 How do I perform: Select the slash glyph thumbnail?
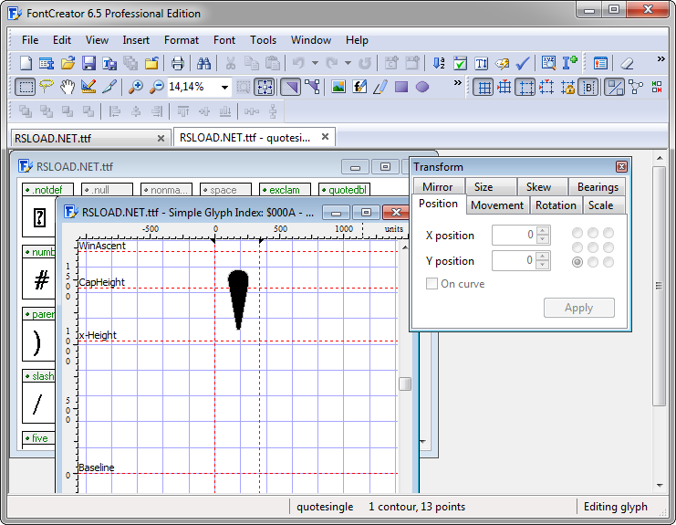pos(39,403)
